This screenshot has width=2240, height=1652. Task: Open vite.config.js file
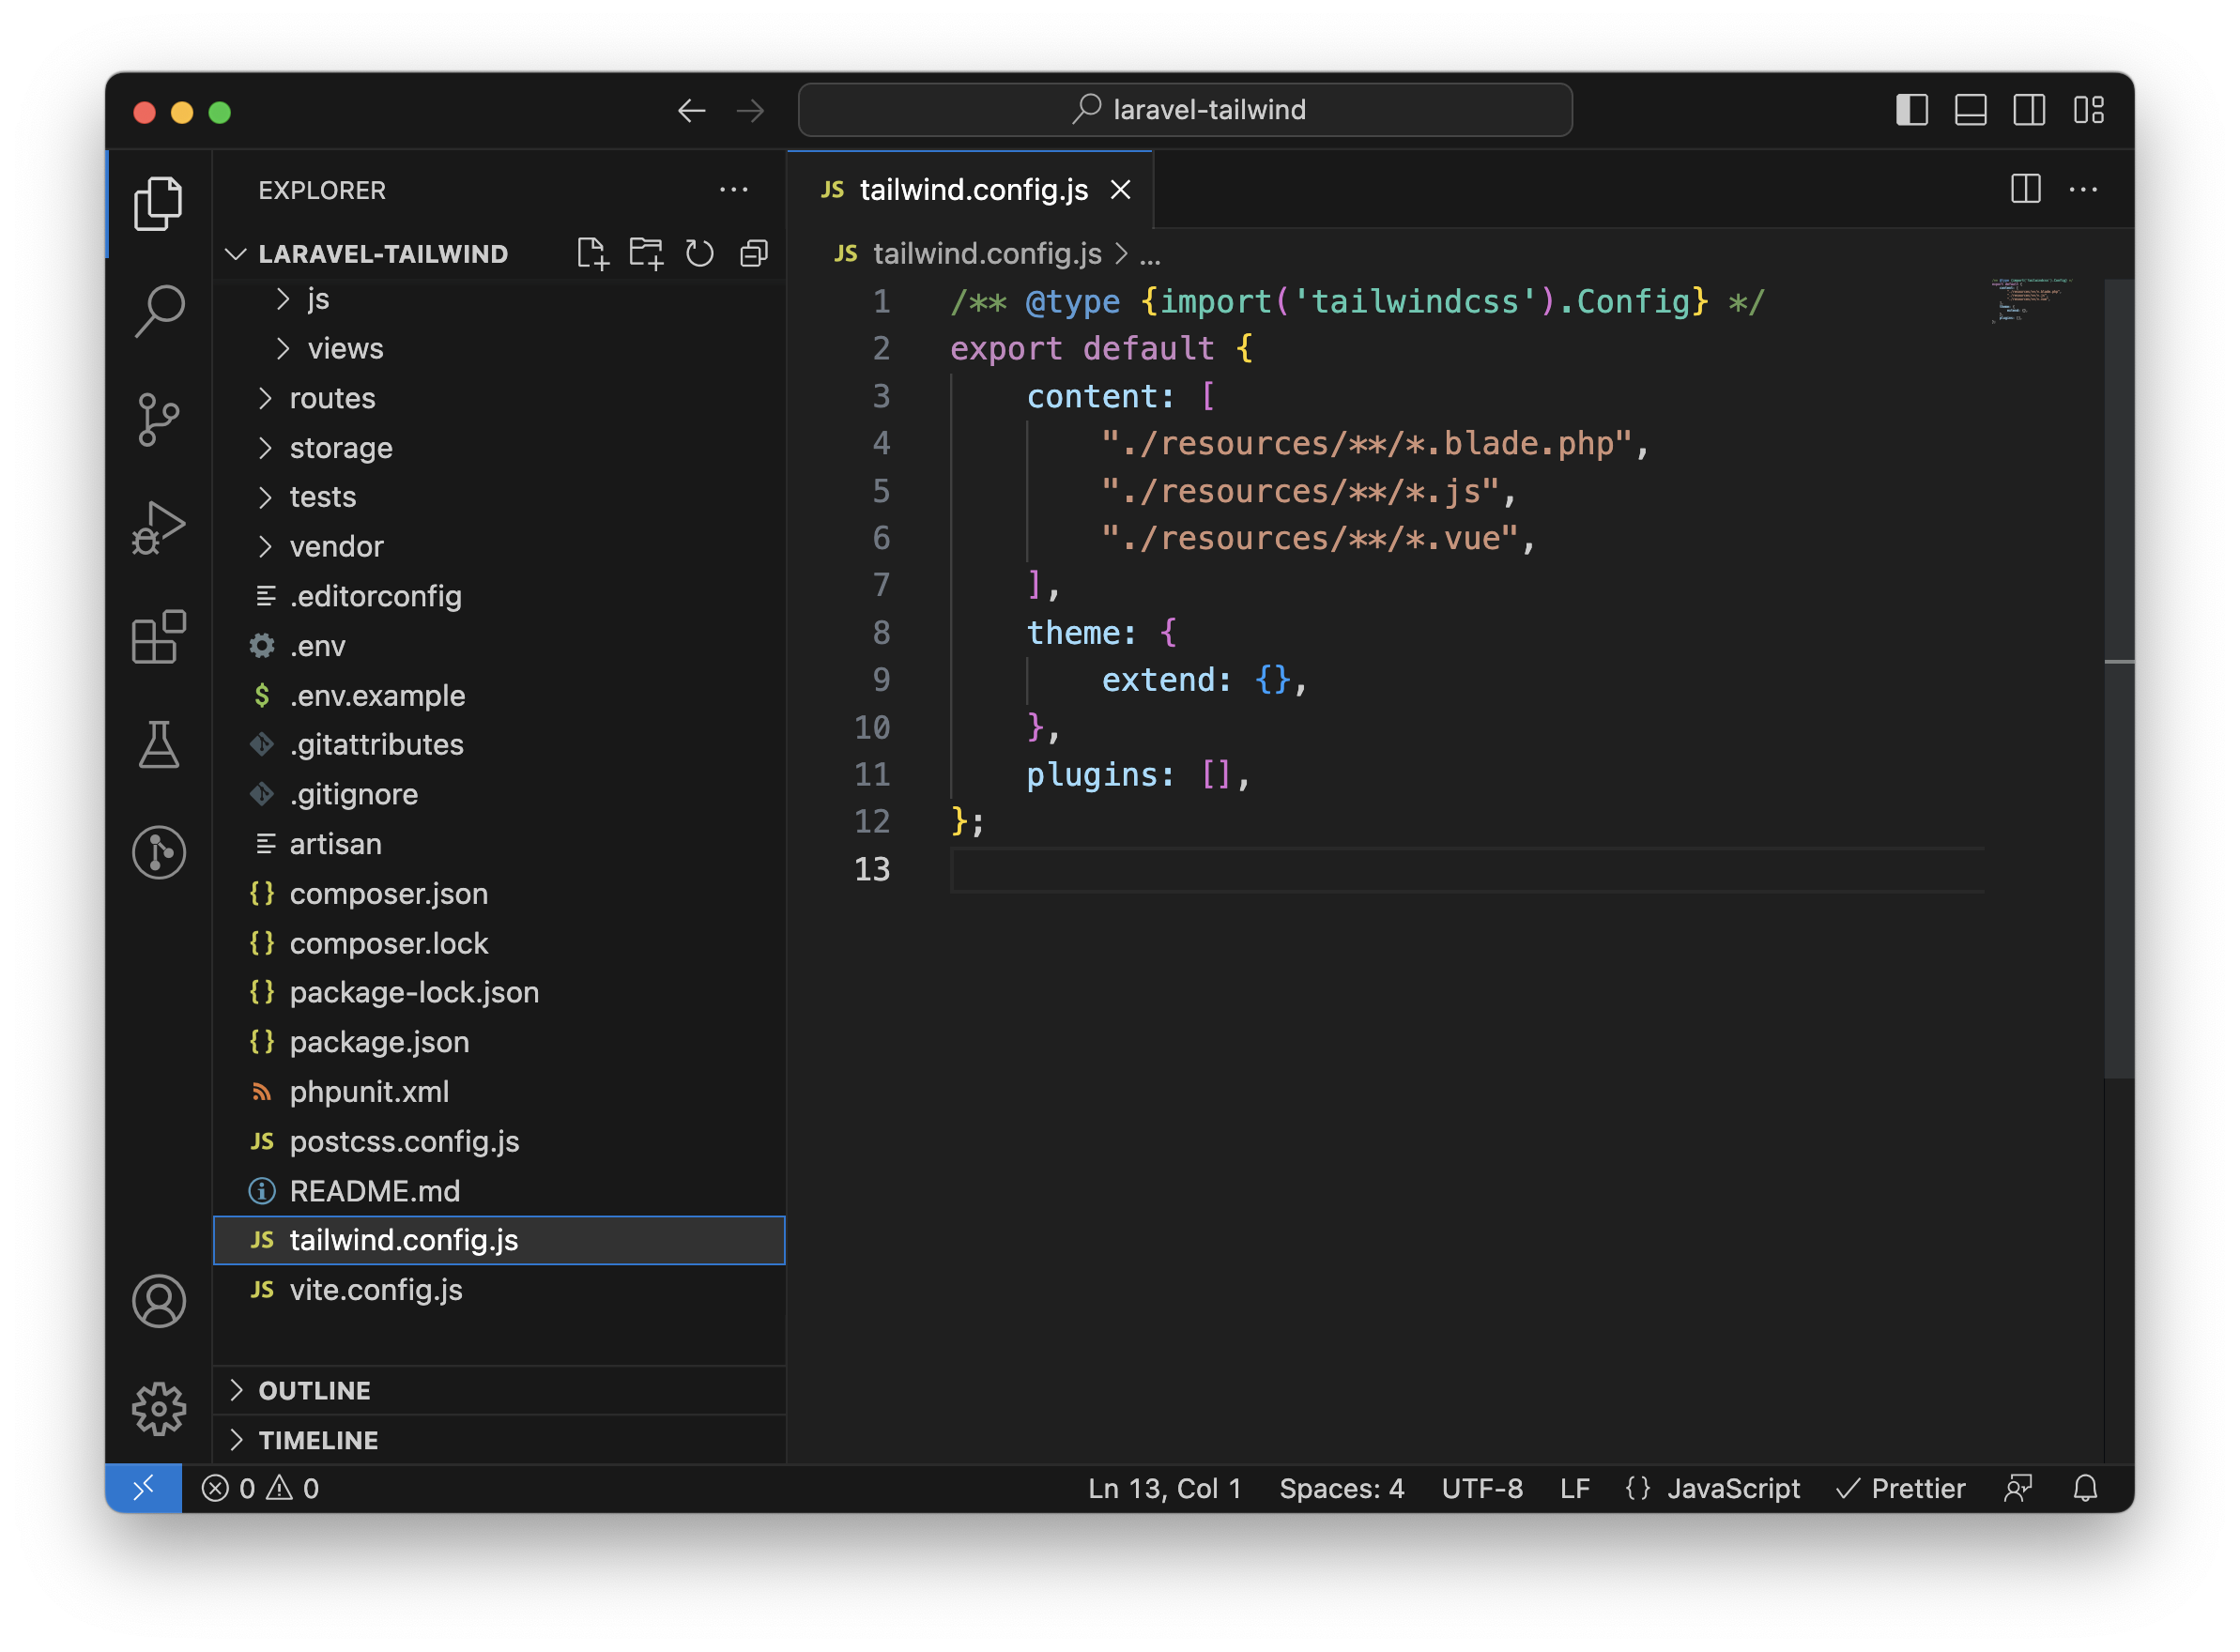point(500,1291)
